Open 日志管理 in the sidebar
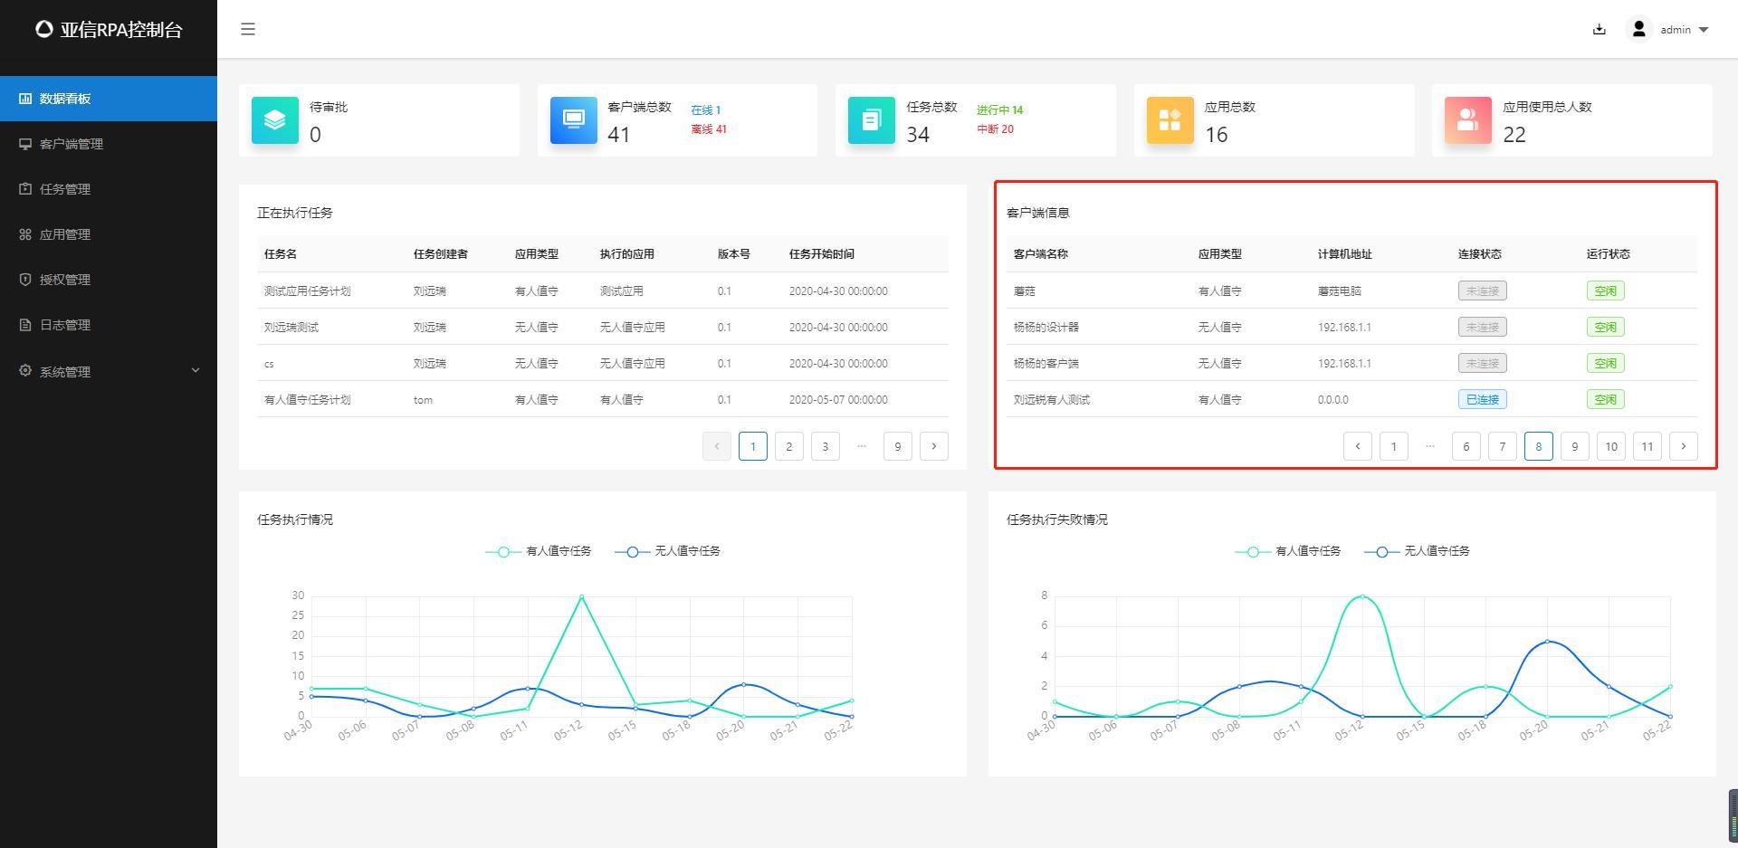 click(x=109, y=325)
